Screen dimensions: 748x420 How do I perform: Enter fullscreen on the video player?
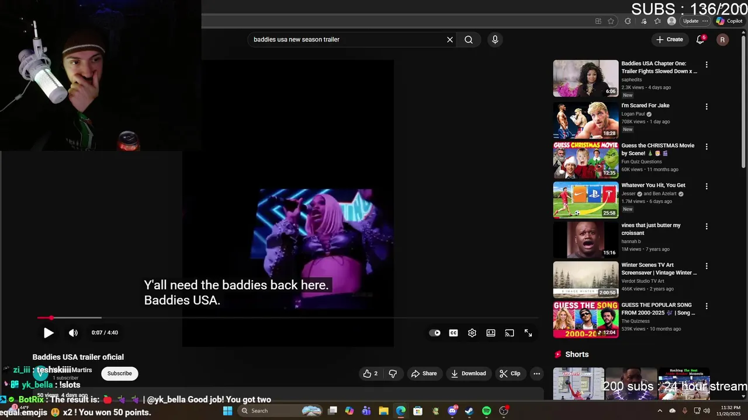tap(528, 333)
